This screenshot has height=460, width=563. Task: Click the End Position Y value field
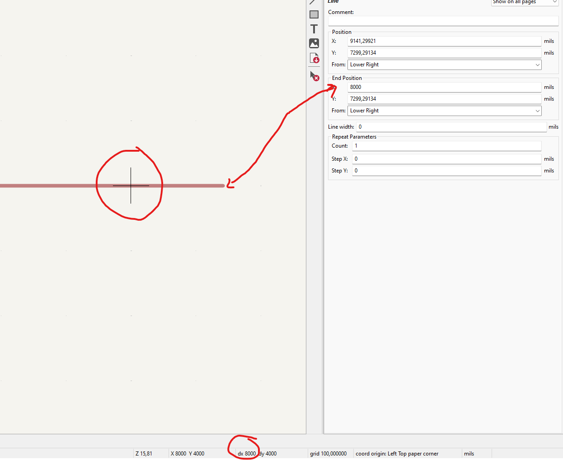(444, 99)
